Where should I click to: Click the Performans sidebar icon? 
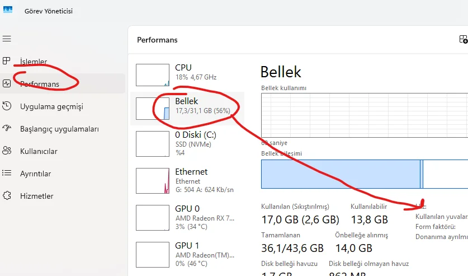pos(7,84)
